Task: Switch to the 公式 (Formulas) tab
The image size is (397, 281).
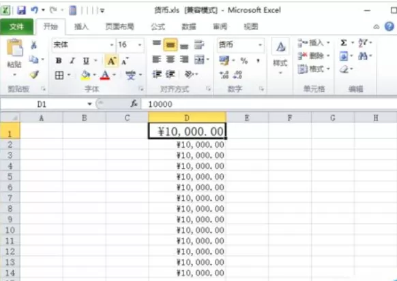Action: [x=158, y=27]
